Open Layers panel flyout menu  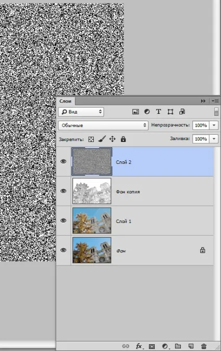click(x=215, y=101)
